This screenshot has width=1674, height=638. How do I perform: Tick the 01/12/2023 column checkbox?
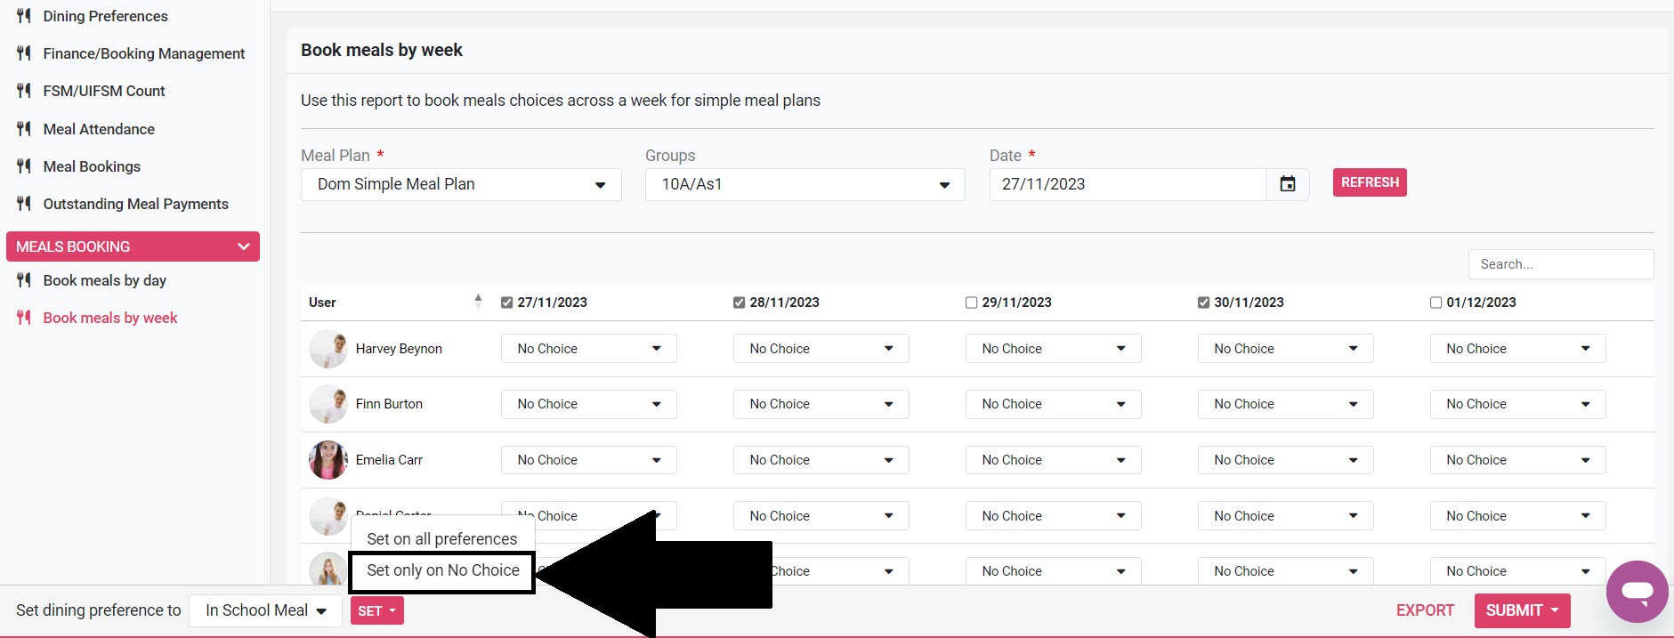pyautogui.click(x=1435, y=303)
